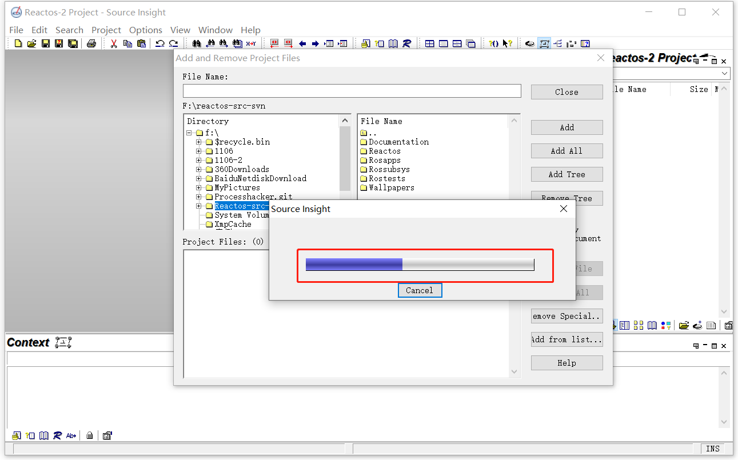The height and width of the screenshot is (460, 738).
Task: Click the Add button
Action: 567,127
